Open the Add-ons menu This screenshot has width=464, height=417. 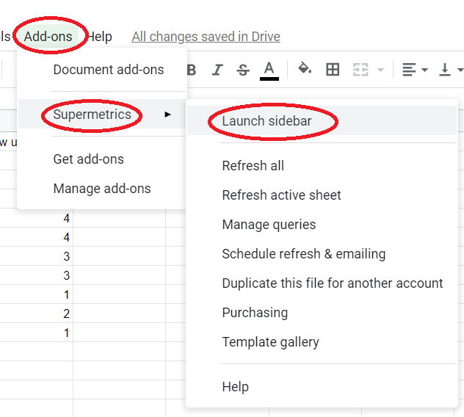pos(48,37)
